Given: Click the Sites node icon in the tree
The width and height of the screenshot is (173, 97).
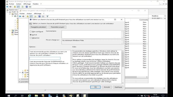Looking at the screenshot, I should tap(13, 30).
